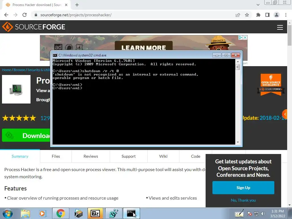This screenshot has height=219, width=292.
Task: Click the Process Hacker project thumbnail
Action: (16, 89)
